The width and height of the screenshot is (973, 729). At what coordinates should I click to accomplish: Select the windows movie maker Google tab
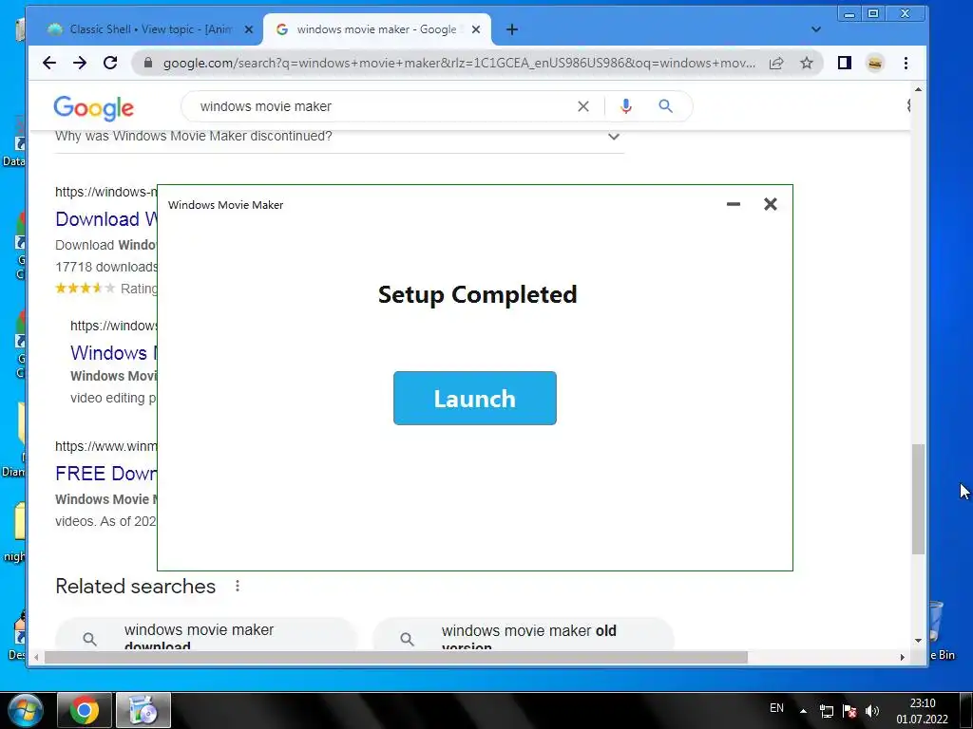376,29
